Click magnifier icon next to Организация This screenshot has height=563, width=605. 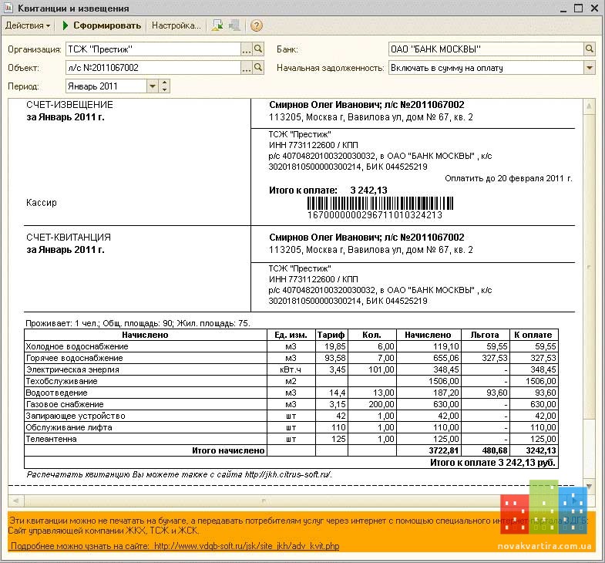(x=258, y=49)
